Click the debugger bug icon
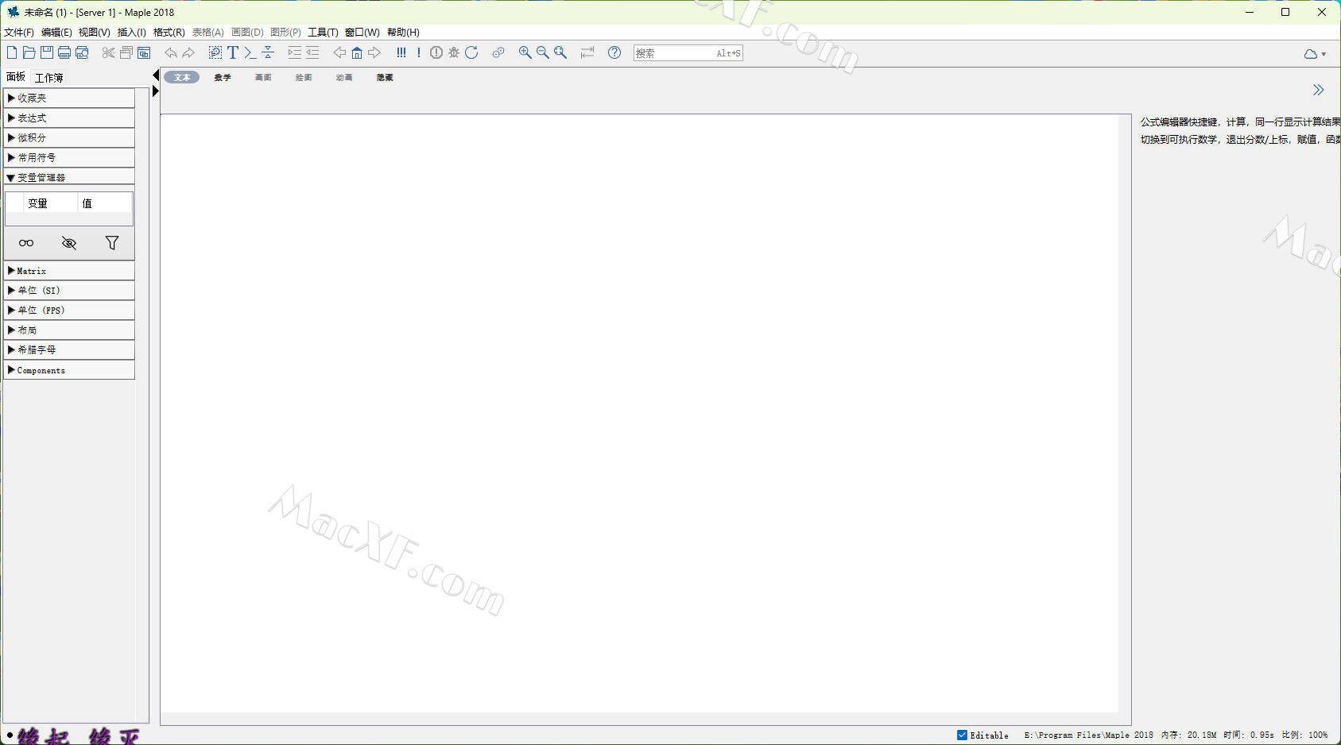1341x745 pixels. click(454, 52)
